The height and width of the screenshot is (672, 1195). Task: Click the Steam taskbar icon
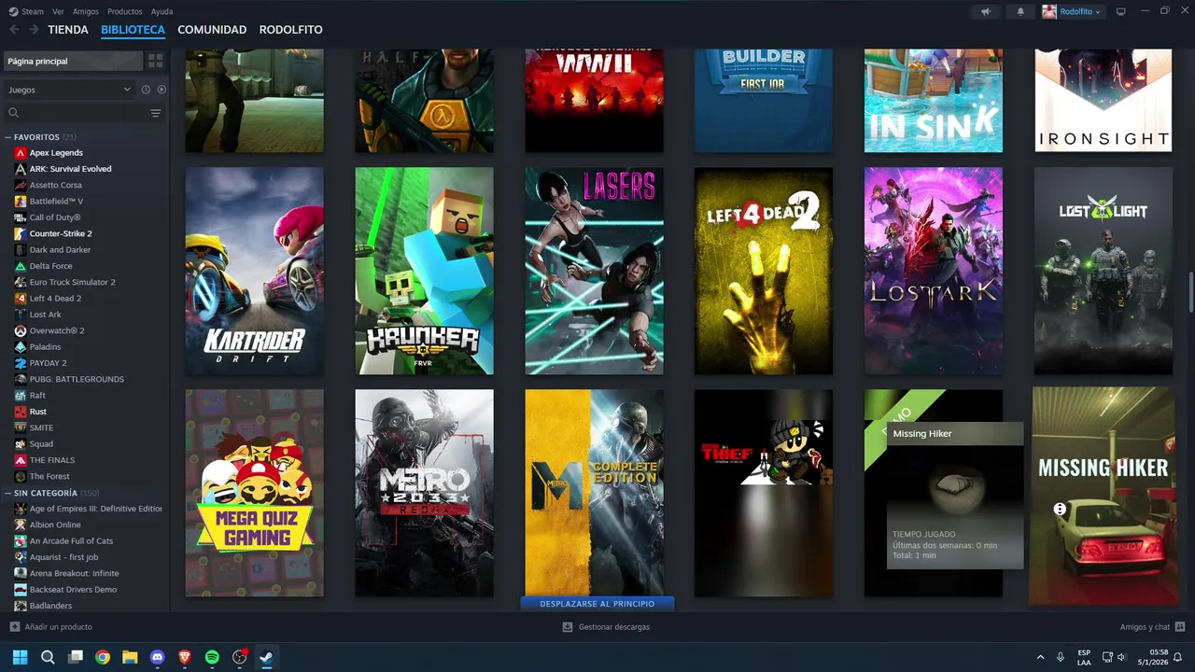[266, 657]
